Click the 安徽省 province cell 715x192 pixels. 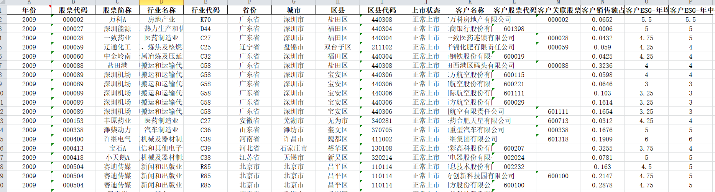coord(250,121)
